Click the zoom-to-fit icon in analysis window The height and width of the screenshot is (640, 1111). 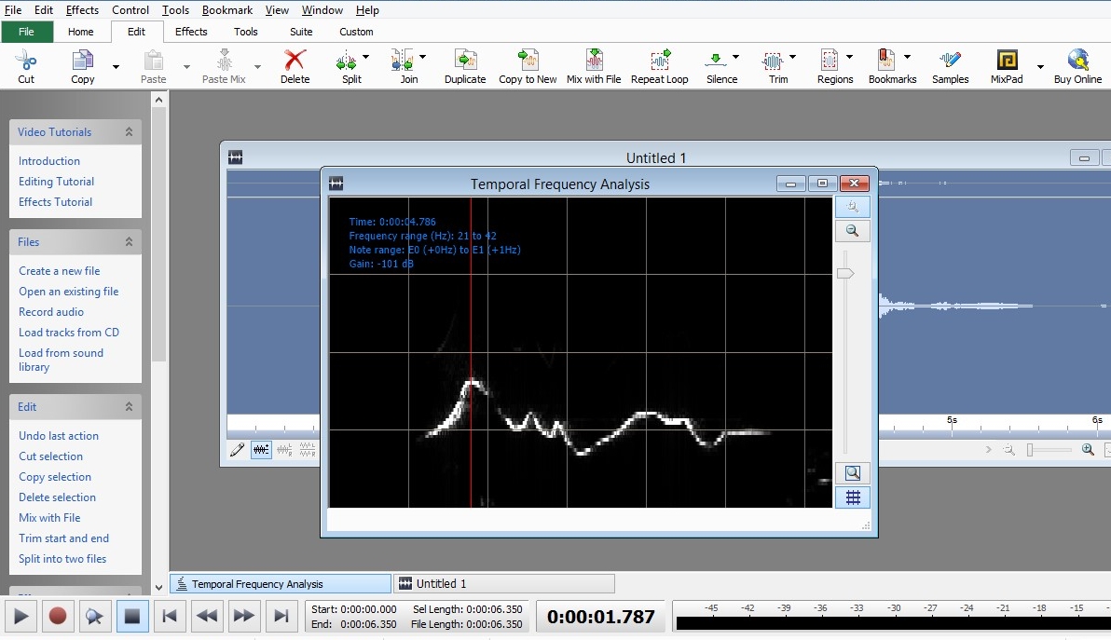(853, 473)
